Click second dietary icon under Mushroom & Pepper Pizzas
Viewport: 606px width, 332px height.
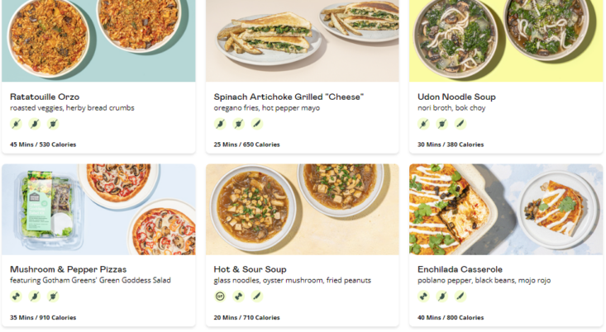tap(35, 296)
